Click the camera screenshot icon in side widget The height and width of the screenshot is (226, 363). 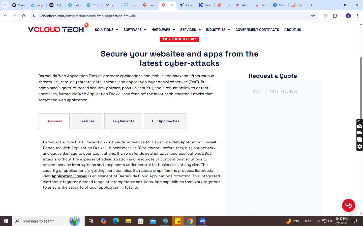pos(360,126)
